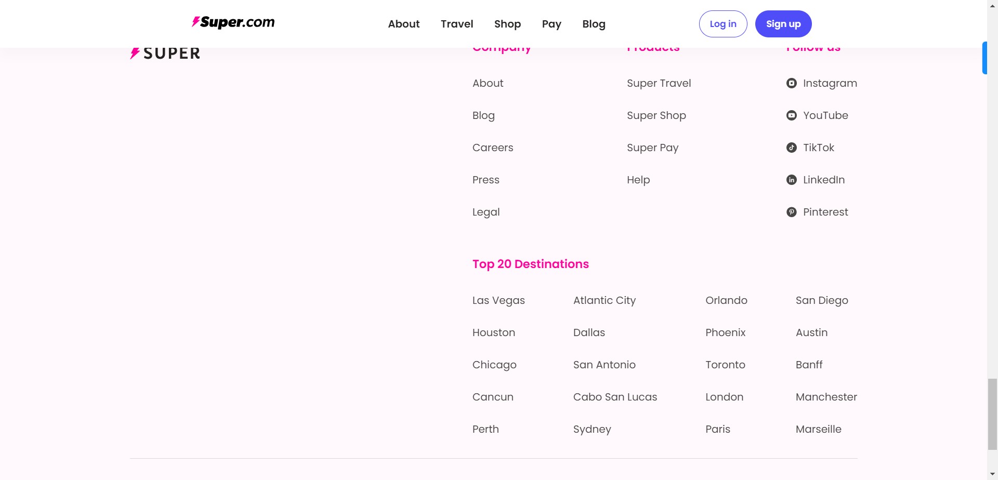
Task: Open the Pay navigation item
Action: (551, 24)
